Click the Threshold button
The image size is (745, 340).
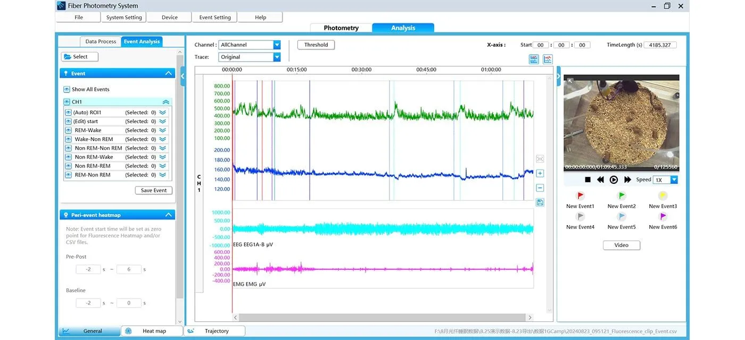[316, 45]
